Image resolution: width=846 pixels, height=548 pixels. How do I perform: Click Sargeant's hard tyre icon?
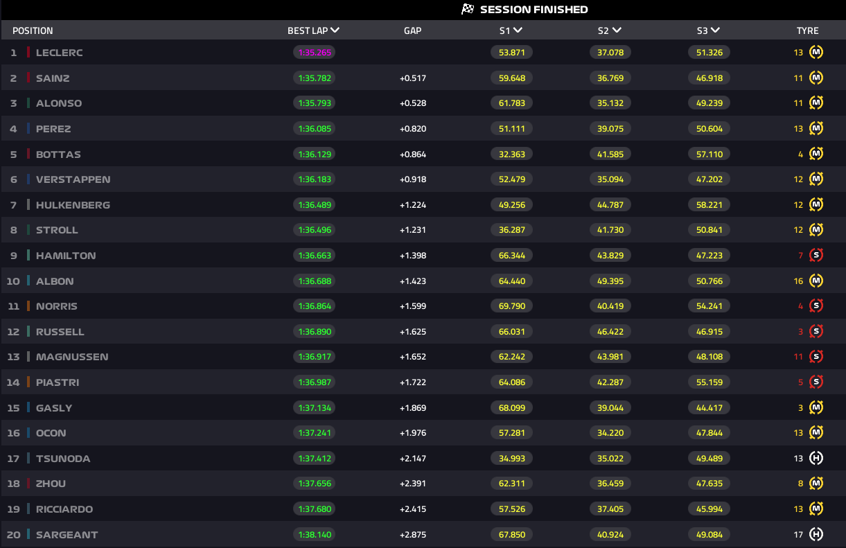[816, 535]
